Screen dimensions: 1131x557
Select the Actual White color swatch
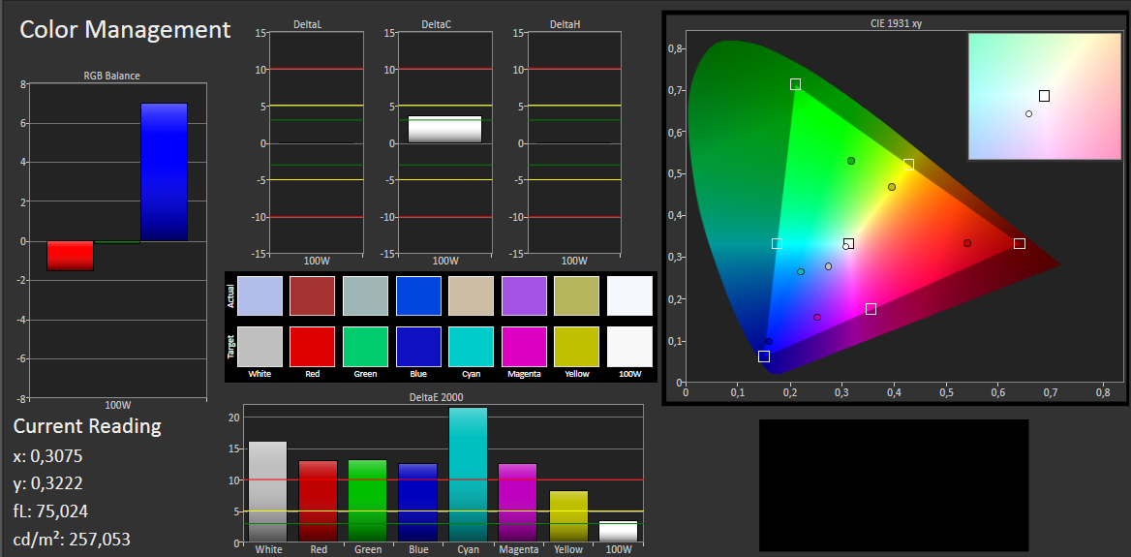click(260, 295)
